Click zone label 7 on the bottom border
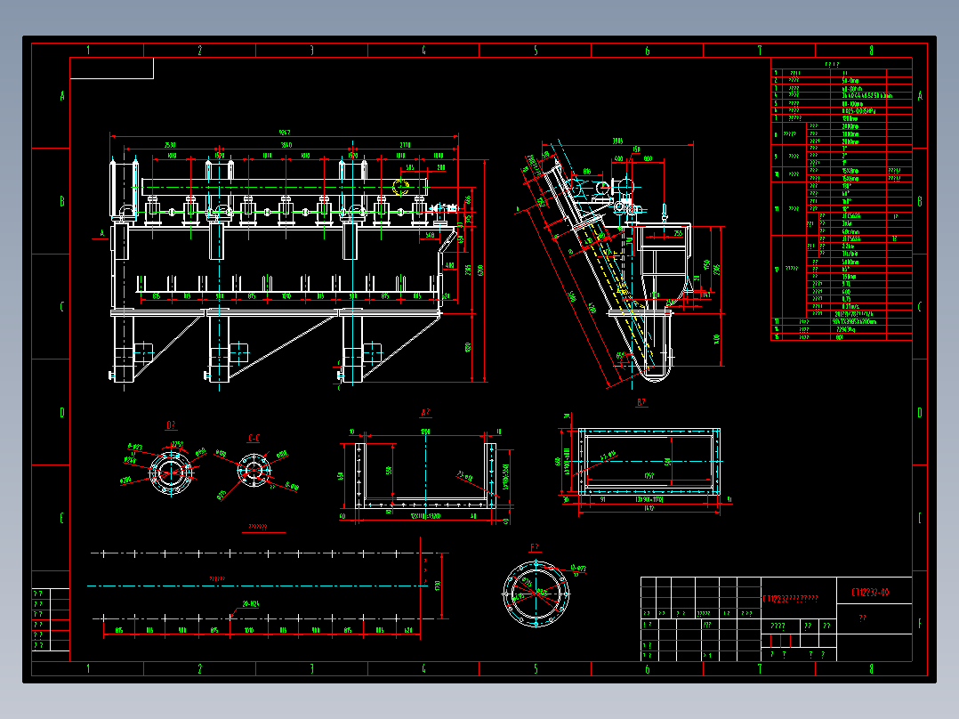Viewport: 959px width, 719px height. point(760,669)
